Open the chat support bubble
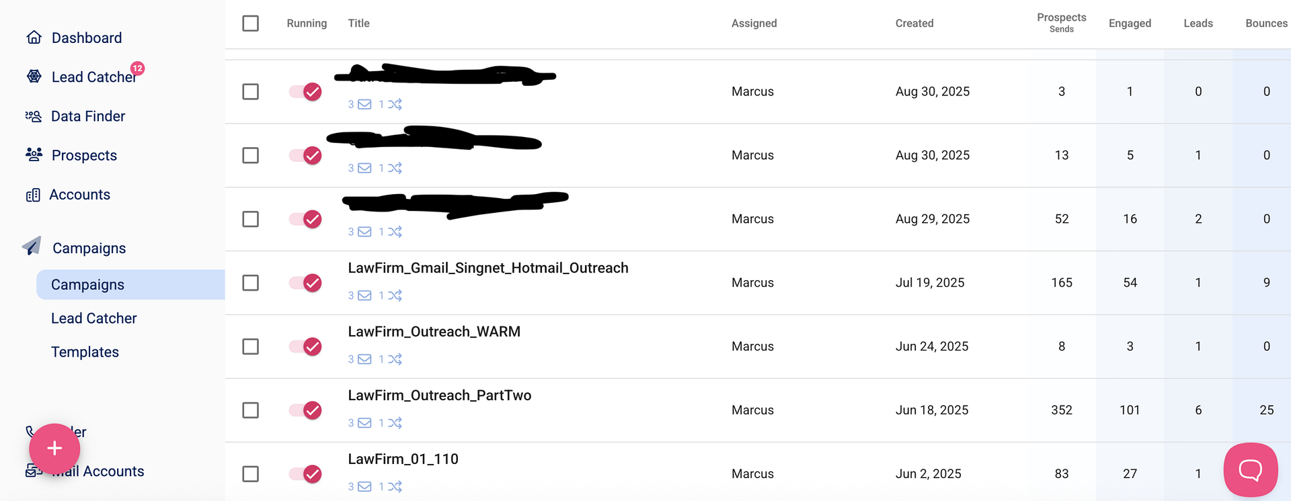Image resolution: width=1291 pixels, height=501 pixels. pyautogui.click(x=1250, y=469)
